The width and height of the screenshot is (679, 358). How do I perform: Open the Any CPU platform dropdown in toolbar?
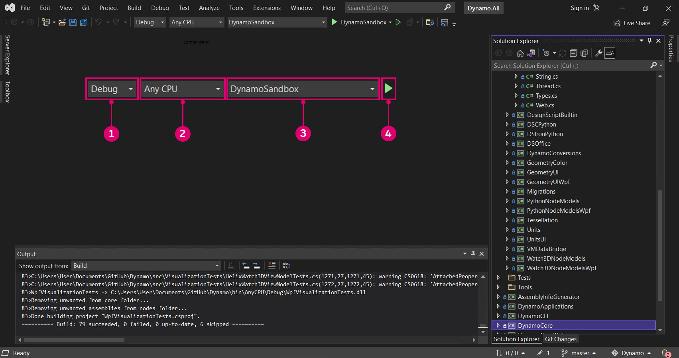(197, 22)
